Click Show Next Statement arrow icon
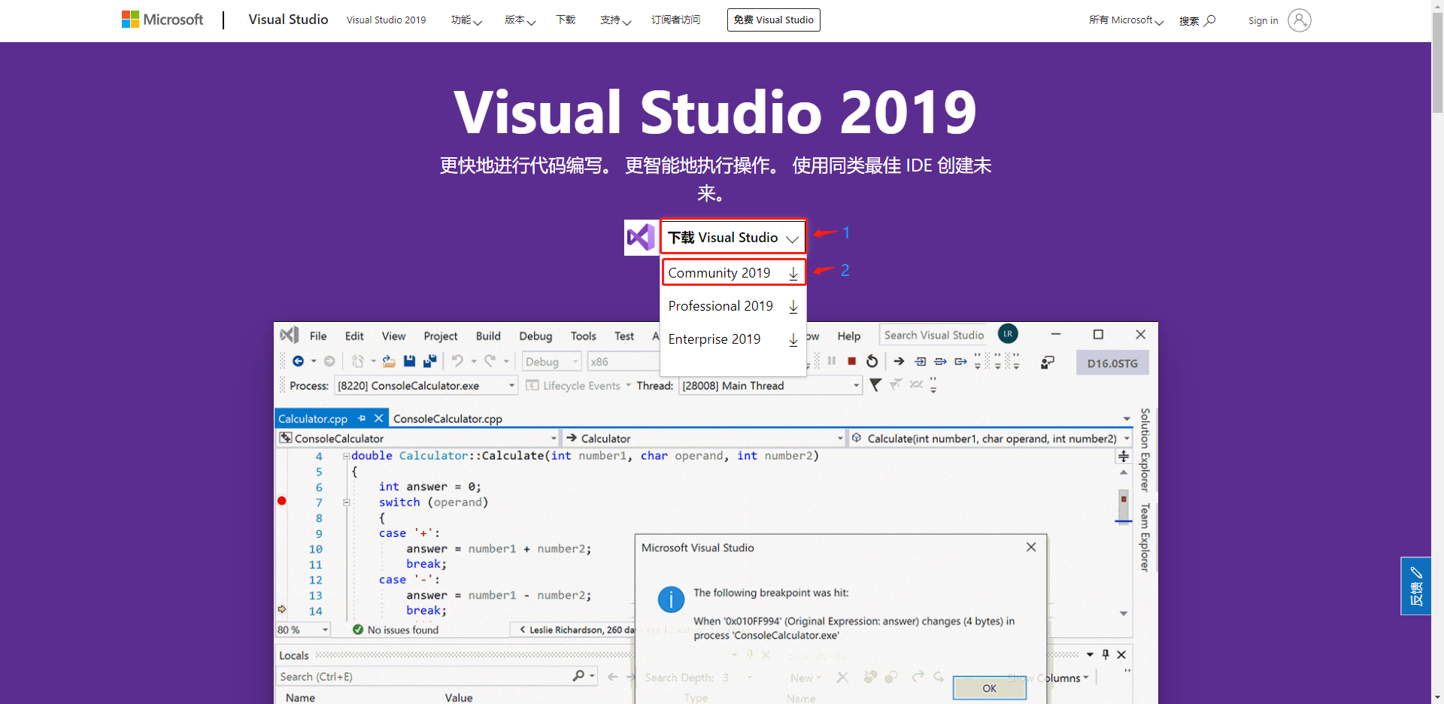The height and width of the screenshot is (704, 1444). 899,361
